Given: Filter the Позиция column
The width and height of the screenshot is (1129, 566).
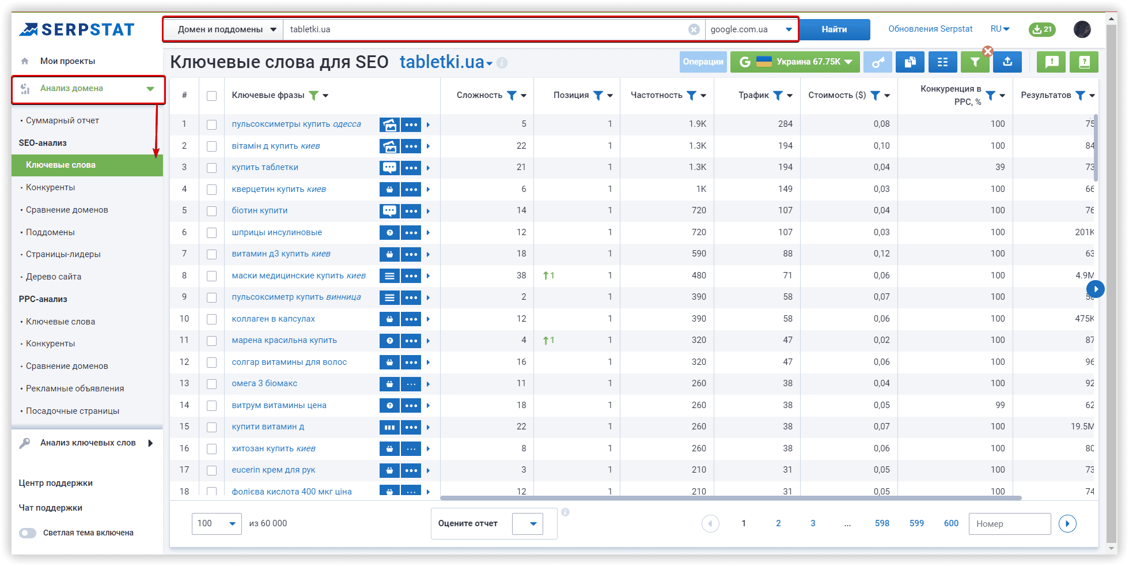Looking at the screenshot, I should [598, 96].
